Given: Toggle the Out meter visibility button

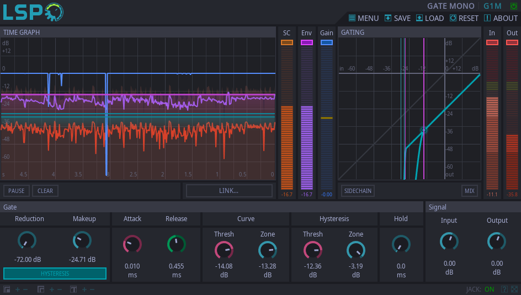Looking at the screenshot, I should tap(512, 42).
